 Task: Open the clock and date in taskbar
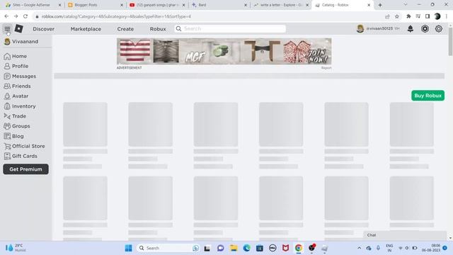pos(431,248)
